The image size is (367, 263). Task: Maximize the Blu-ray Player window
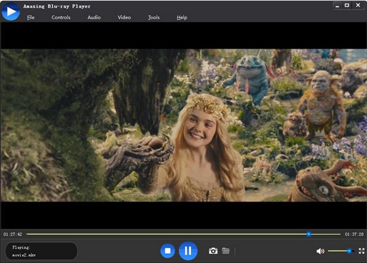[x=347, y=6]
